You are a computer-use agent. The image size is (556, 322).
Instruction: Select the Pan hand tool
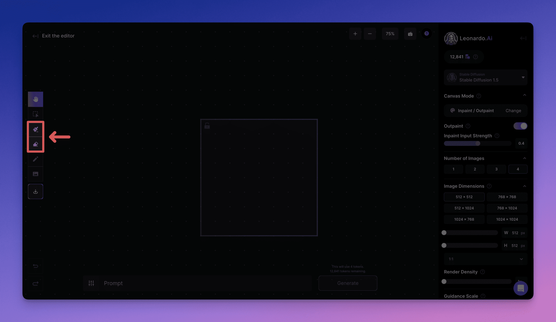(x=36, y=99)
